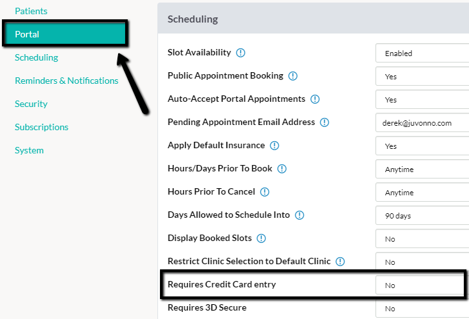Image resolution: width=469 pixels, height=319 pixels.
Task: Open the Slot Availability dropdown showing Enabled
Action: pos(423,53)
